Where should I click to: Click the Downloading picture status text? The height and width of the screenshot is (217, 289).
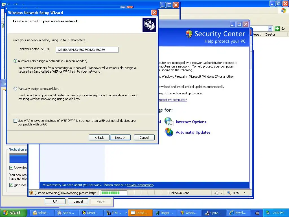67,193
